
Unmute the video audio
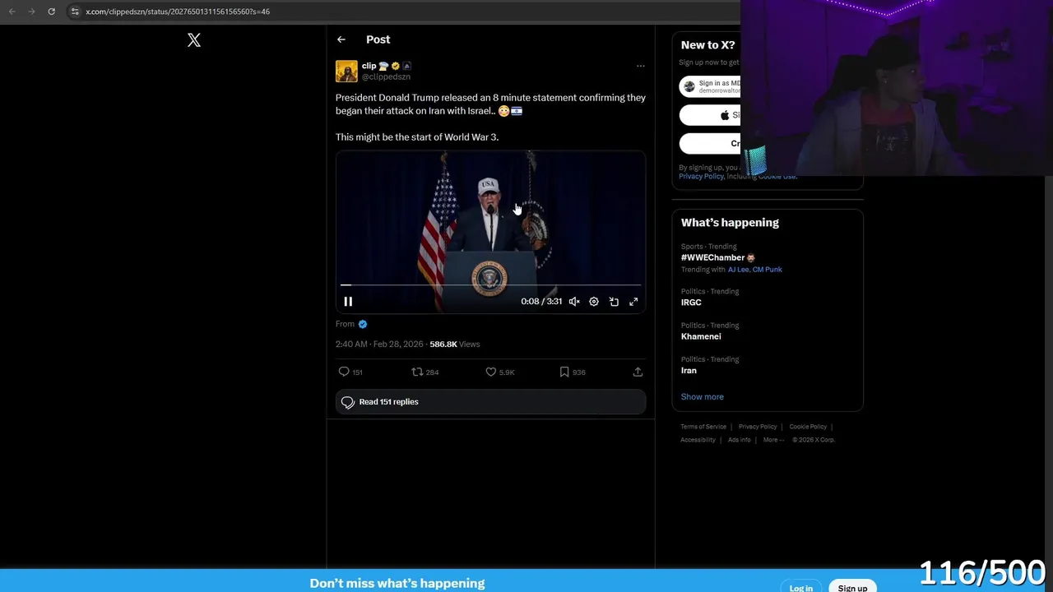point(574,302)
